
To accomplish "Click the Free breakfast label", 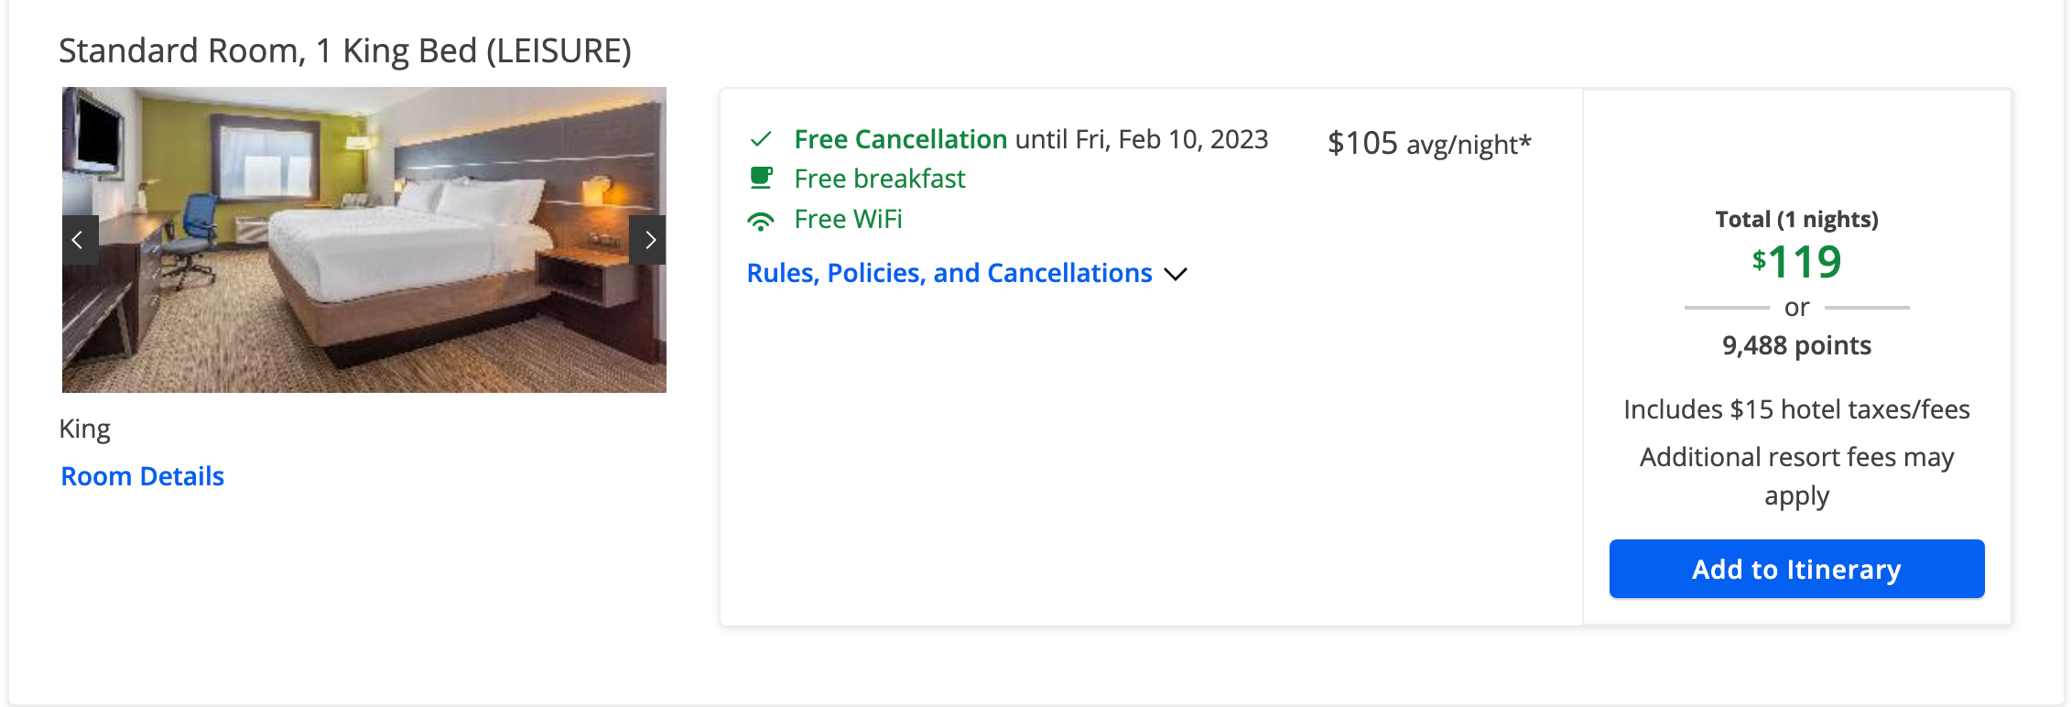I will 879,179.
